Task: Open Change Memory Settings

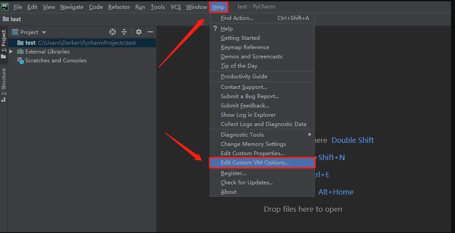Action: tap(263, 144)
